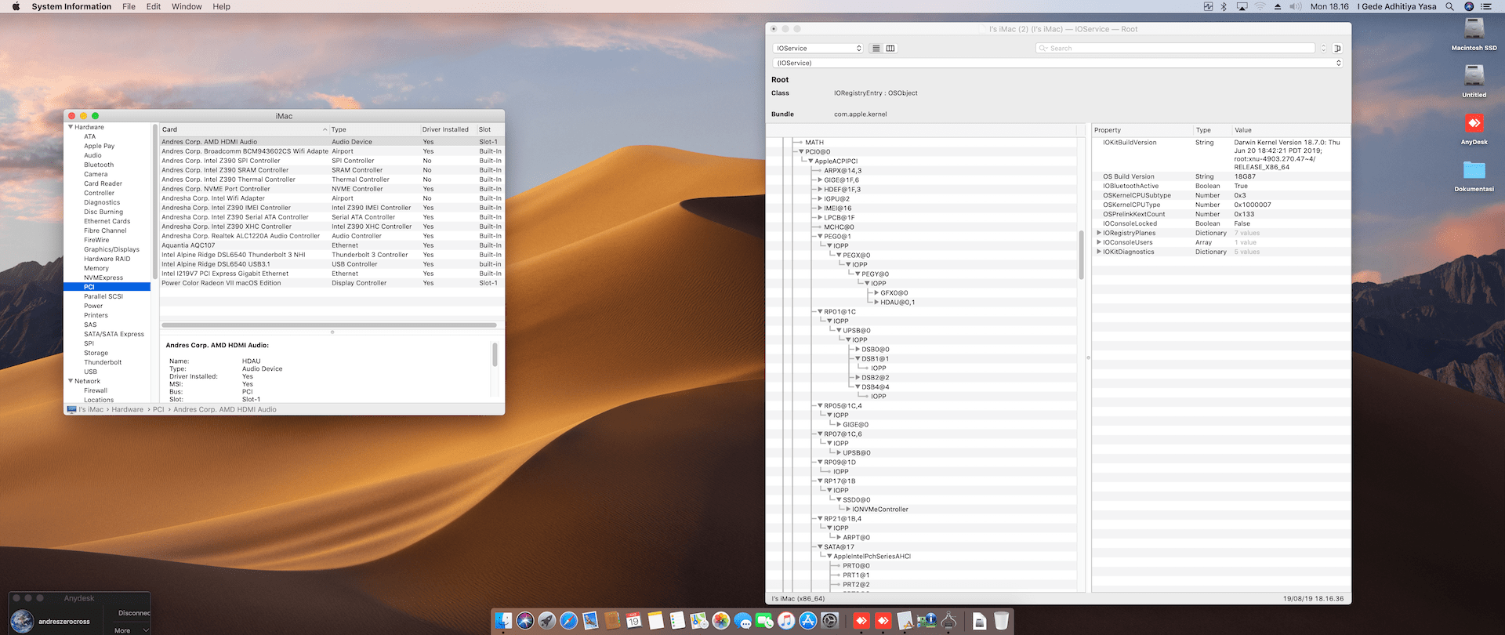Select Graphics/Displays in hardware sidebar
The height and width of the screenshot is (635, 1505).
click(111, 249)
